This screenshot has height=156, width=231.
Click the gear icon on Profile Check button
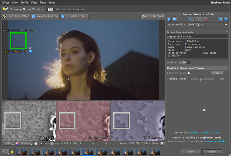pos(143,16)
